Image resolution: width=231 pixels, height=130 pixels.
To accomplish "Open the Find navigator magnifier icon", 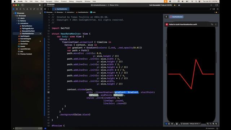I will [24, 9].
